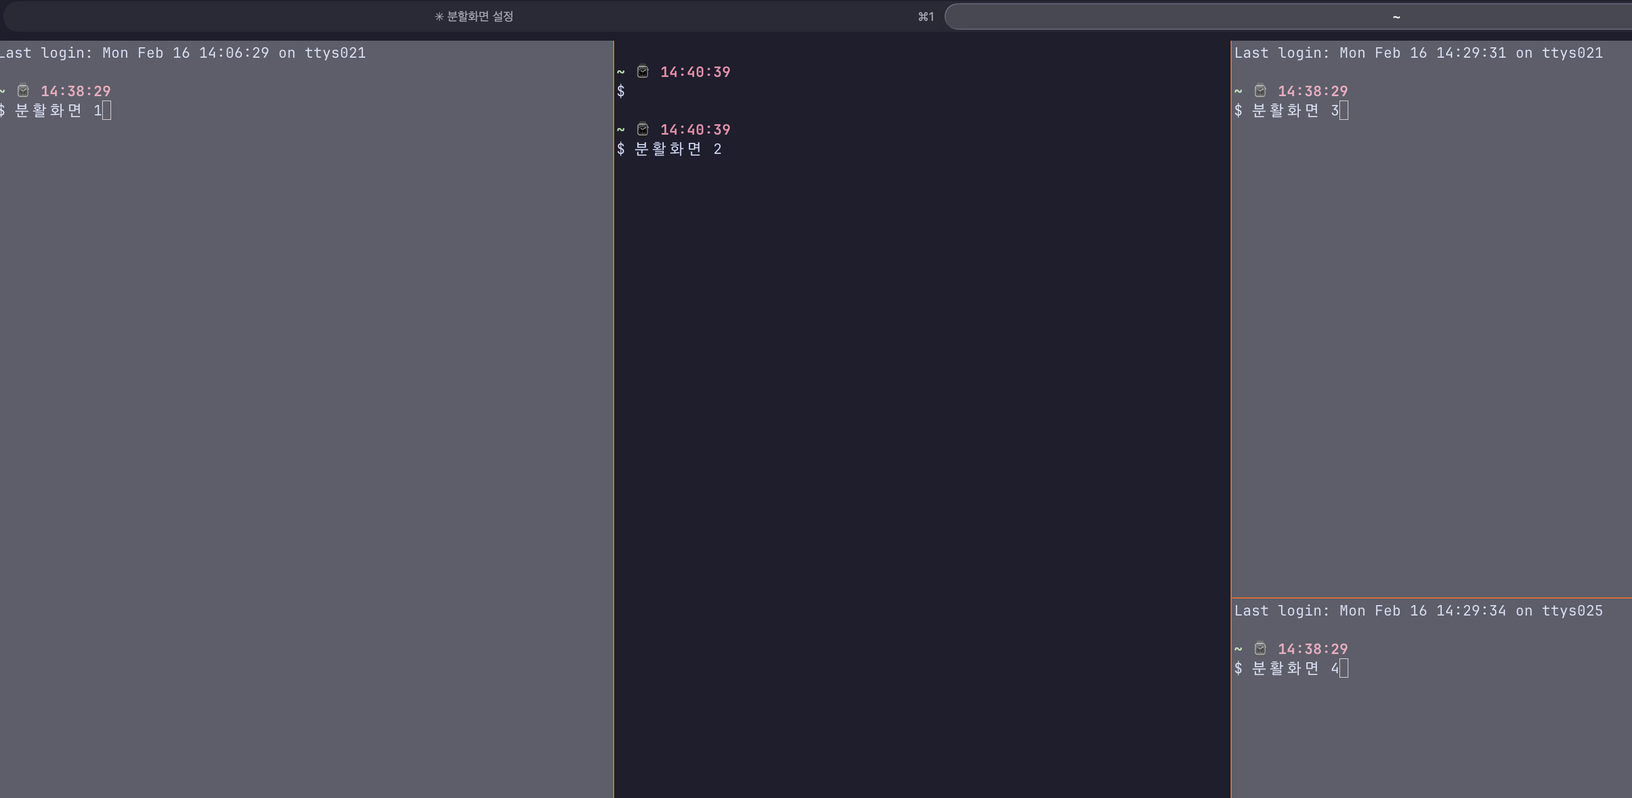Image resolution: width=1632 pixels, height=798 pixels.
Task: Click the 분활화면 4 command text
Action: click(x=1295, y=668)
